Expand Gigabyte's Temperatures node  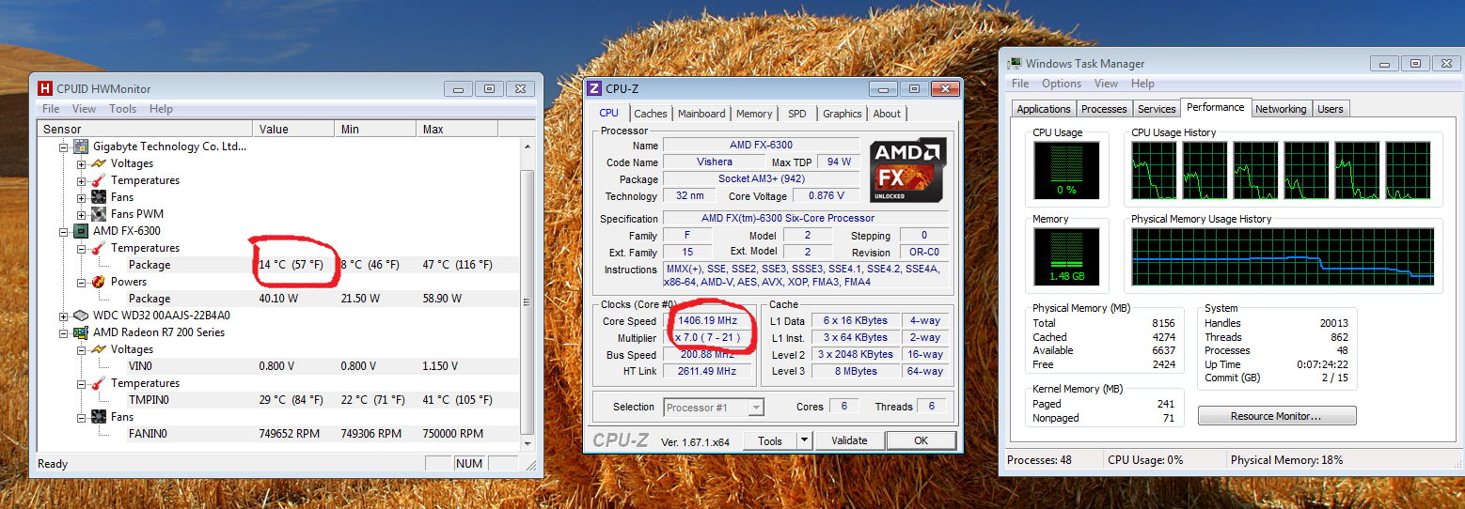tap(82, 180)
